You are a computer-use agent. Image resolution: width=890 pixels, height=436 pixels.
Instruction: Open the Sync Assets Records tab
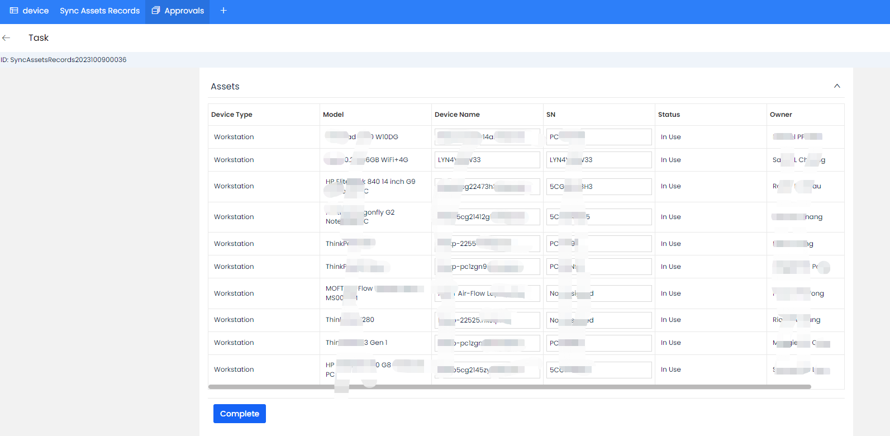pos(100,11)
